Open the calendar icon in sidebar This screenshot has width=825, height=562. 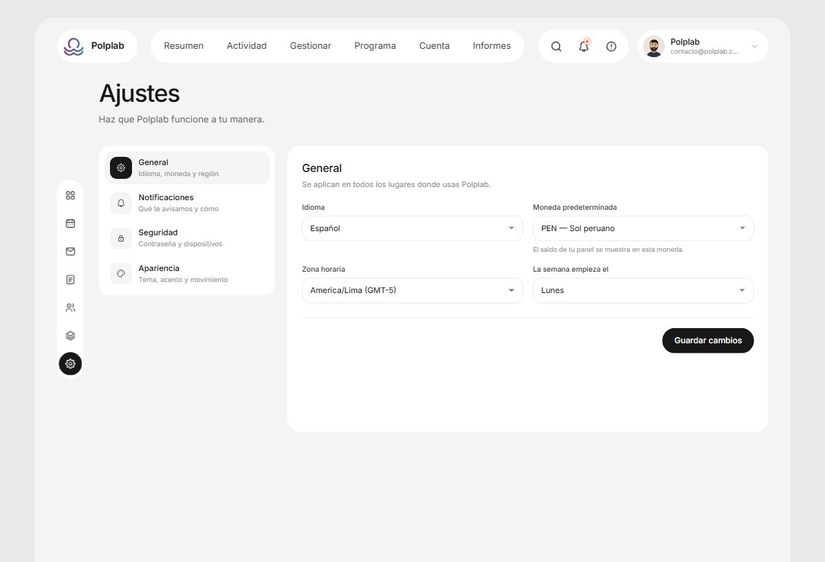click(x=70, y=224)
